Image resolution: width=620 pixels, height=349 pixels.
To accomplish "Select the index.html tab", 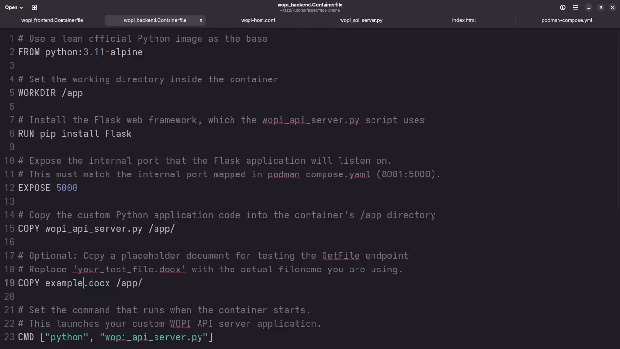I will tap(464, 20).
